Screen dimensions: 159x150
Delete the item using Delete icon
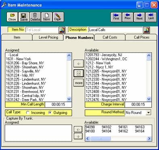point(35,17)
